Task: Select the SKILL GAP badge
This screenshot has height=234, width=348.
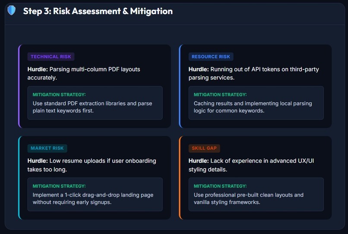Action: click(204, 149)
